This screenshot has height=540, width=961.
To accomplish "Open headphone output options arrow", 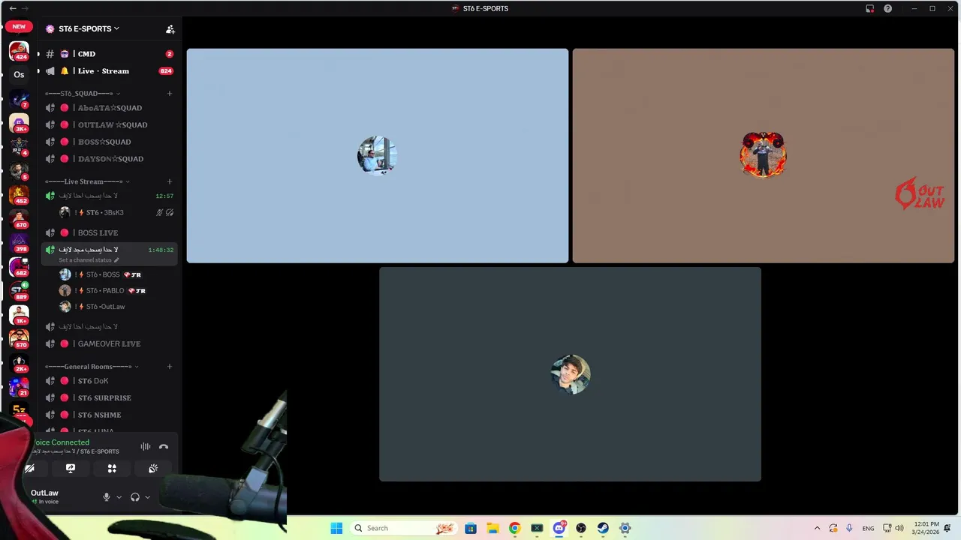I will [147, 497].
